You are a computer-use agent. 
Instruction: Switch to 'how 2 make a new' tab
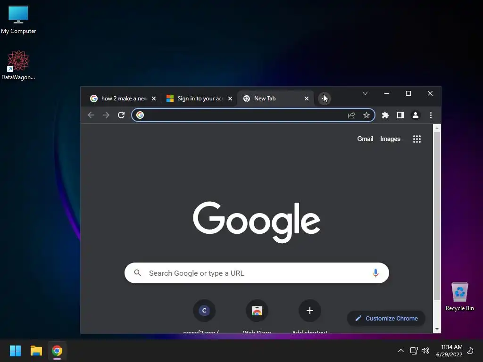click(122, 99)
